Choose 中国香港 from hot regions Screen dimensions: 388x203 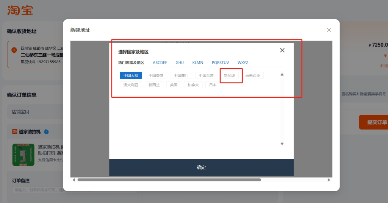pyautogui.click(x=156, y=76)
